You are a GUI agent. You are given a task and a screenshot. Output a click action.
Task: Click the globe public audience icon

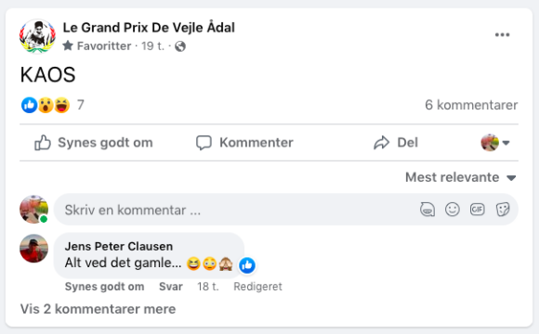180,46
